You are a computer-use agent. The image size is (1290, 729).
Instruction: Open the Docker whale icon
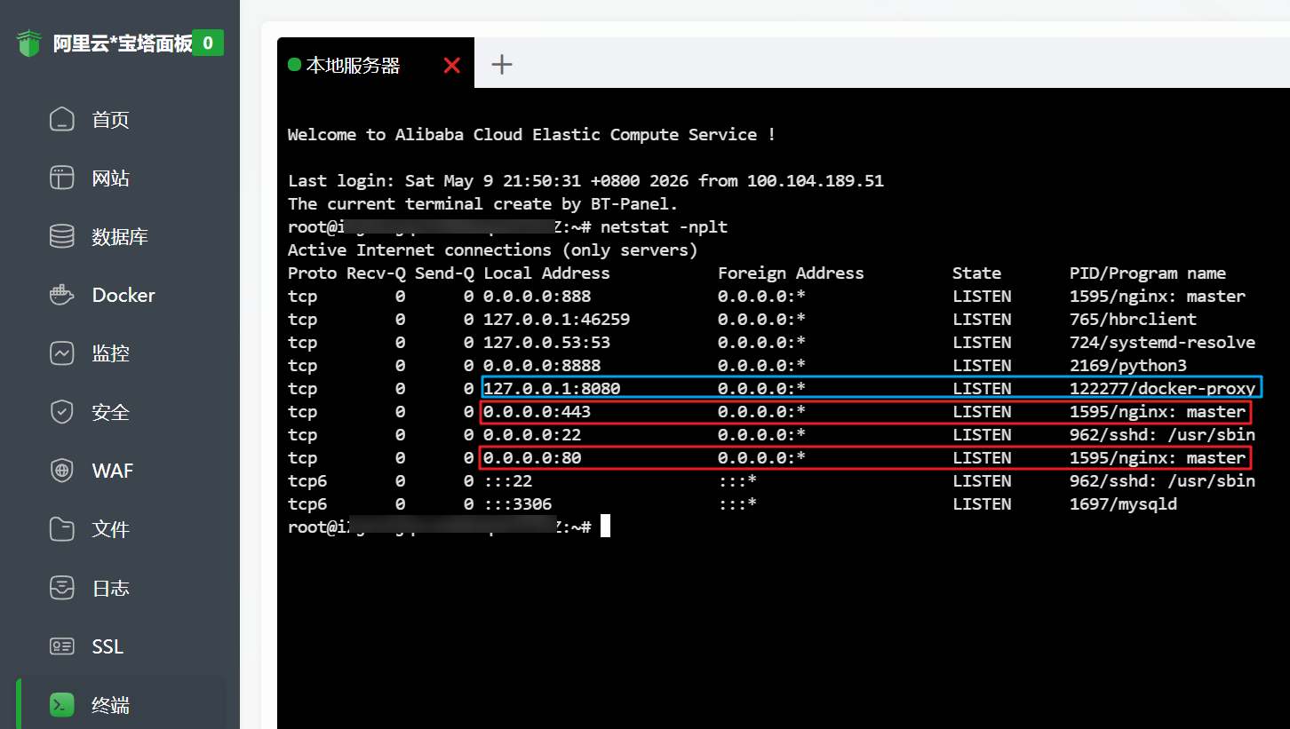point(61,296)
